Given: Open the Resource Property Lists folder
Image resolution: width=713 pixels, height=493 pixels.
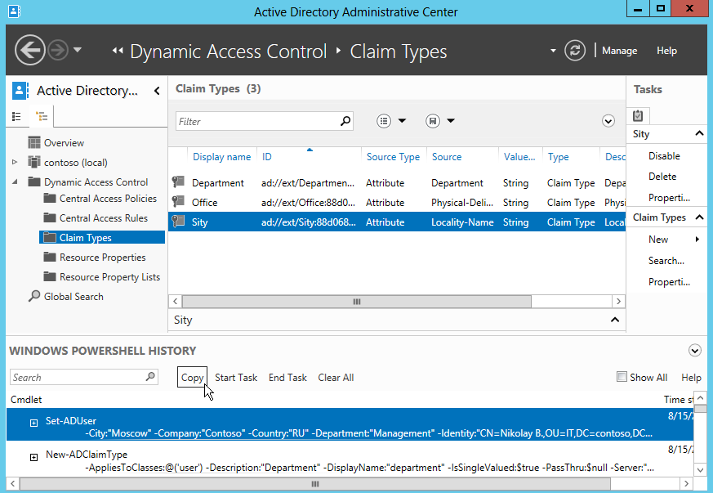Looking at the screenshot, I should (109, 277).
